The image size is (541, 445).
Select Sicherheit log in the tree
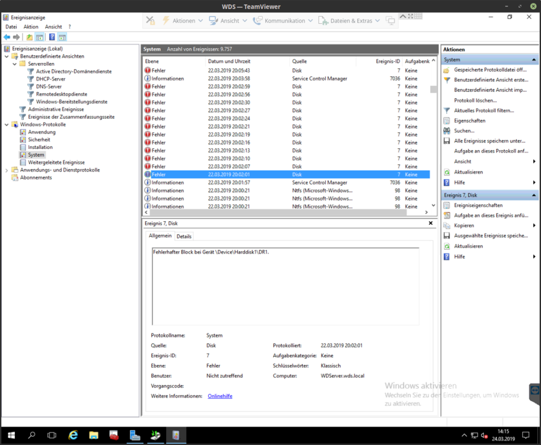point(39,139)
